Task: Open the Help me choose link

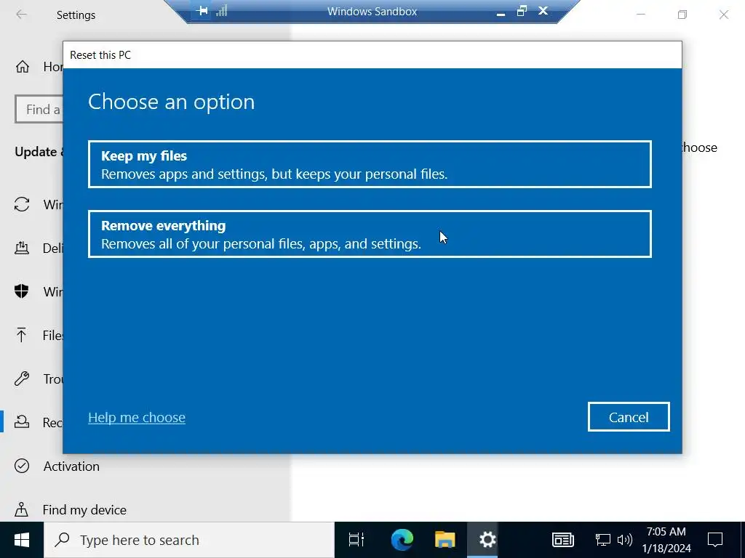Action: [137, 417]
